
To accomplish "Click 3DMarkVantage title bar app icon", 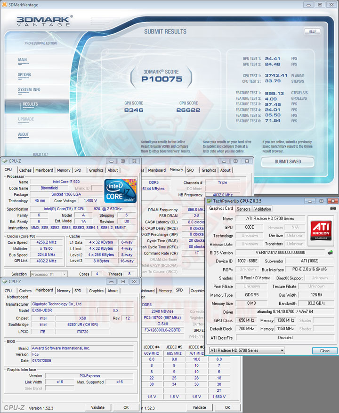I will [x=4, y=5].
